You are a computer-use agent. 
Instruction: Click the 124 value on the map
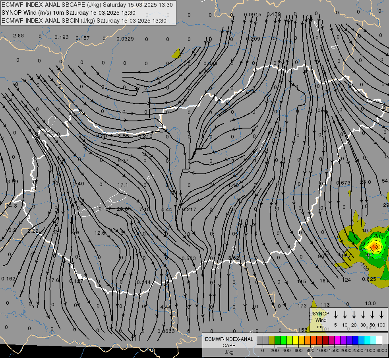coord(346,280)
